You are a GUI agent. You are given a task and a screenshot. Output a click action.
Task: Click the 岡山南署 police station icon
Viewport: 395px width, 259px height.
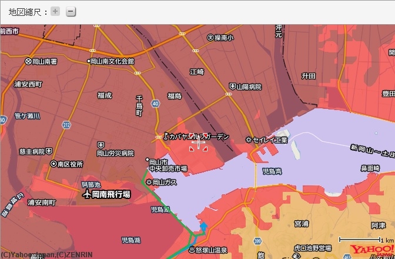tap(28, 61)
